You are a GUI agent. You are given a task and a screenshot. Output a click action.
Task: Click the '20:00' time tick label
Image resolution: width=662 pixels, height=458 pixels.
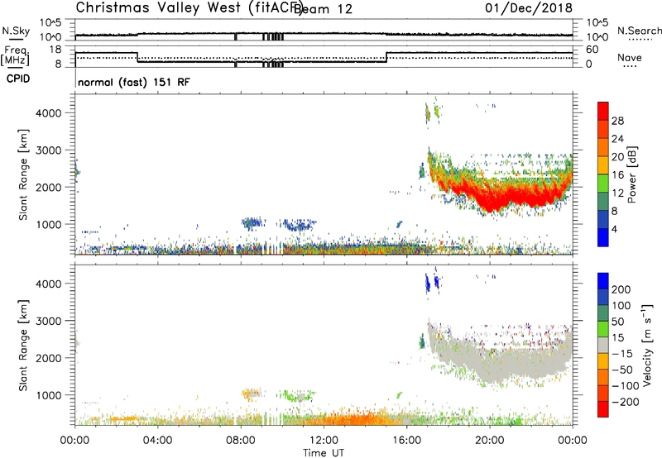tap(490, 441)
